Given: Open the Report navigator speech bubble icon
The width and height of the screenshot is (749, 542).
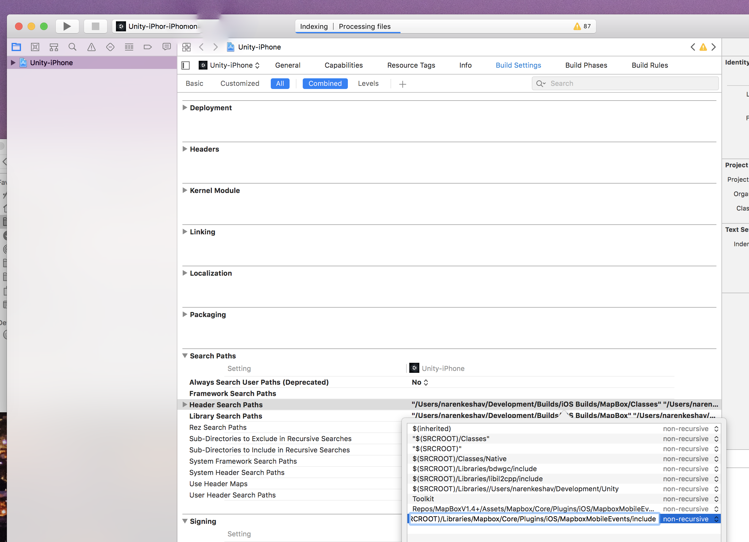Looking at the screenshot, I should click(x=166, y=47).
